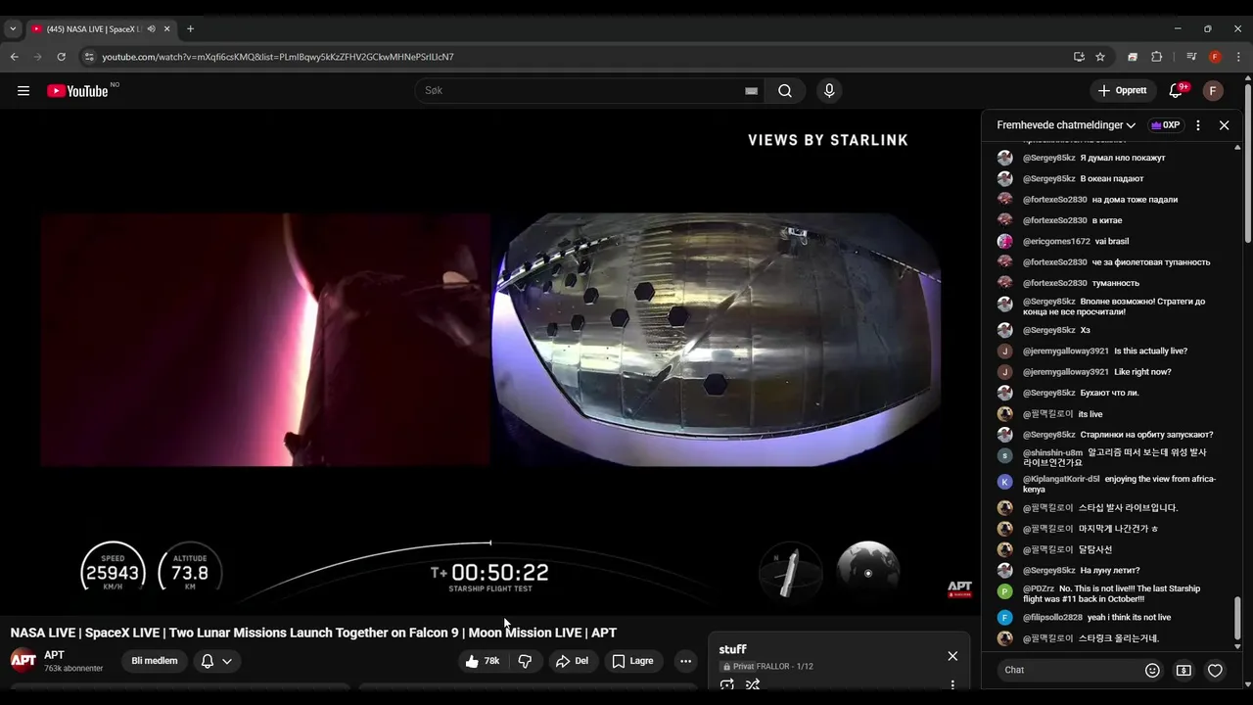Bookmark this page with the star icon
Screen dimensions: 1253x705
coord(1100,57)
